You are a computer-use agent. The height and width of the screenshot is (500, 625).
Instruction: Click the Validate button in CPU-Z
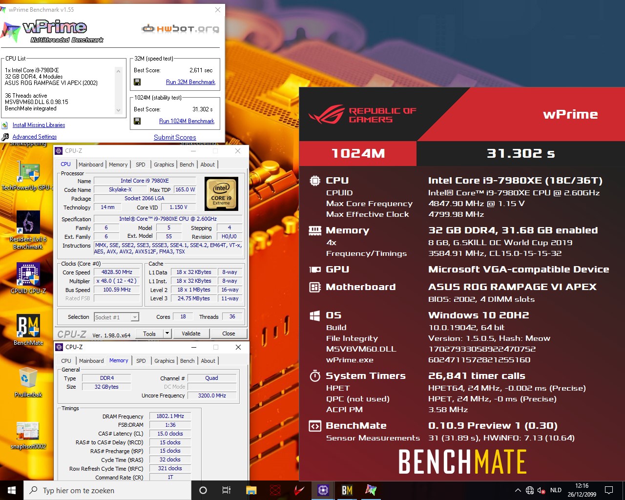point(191,333)
